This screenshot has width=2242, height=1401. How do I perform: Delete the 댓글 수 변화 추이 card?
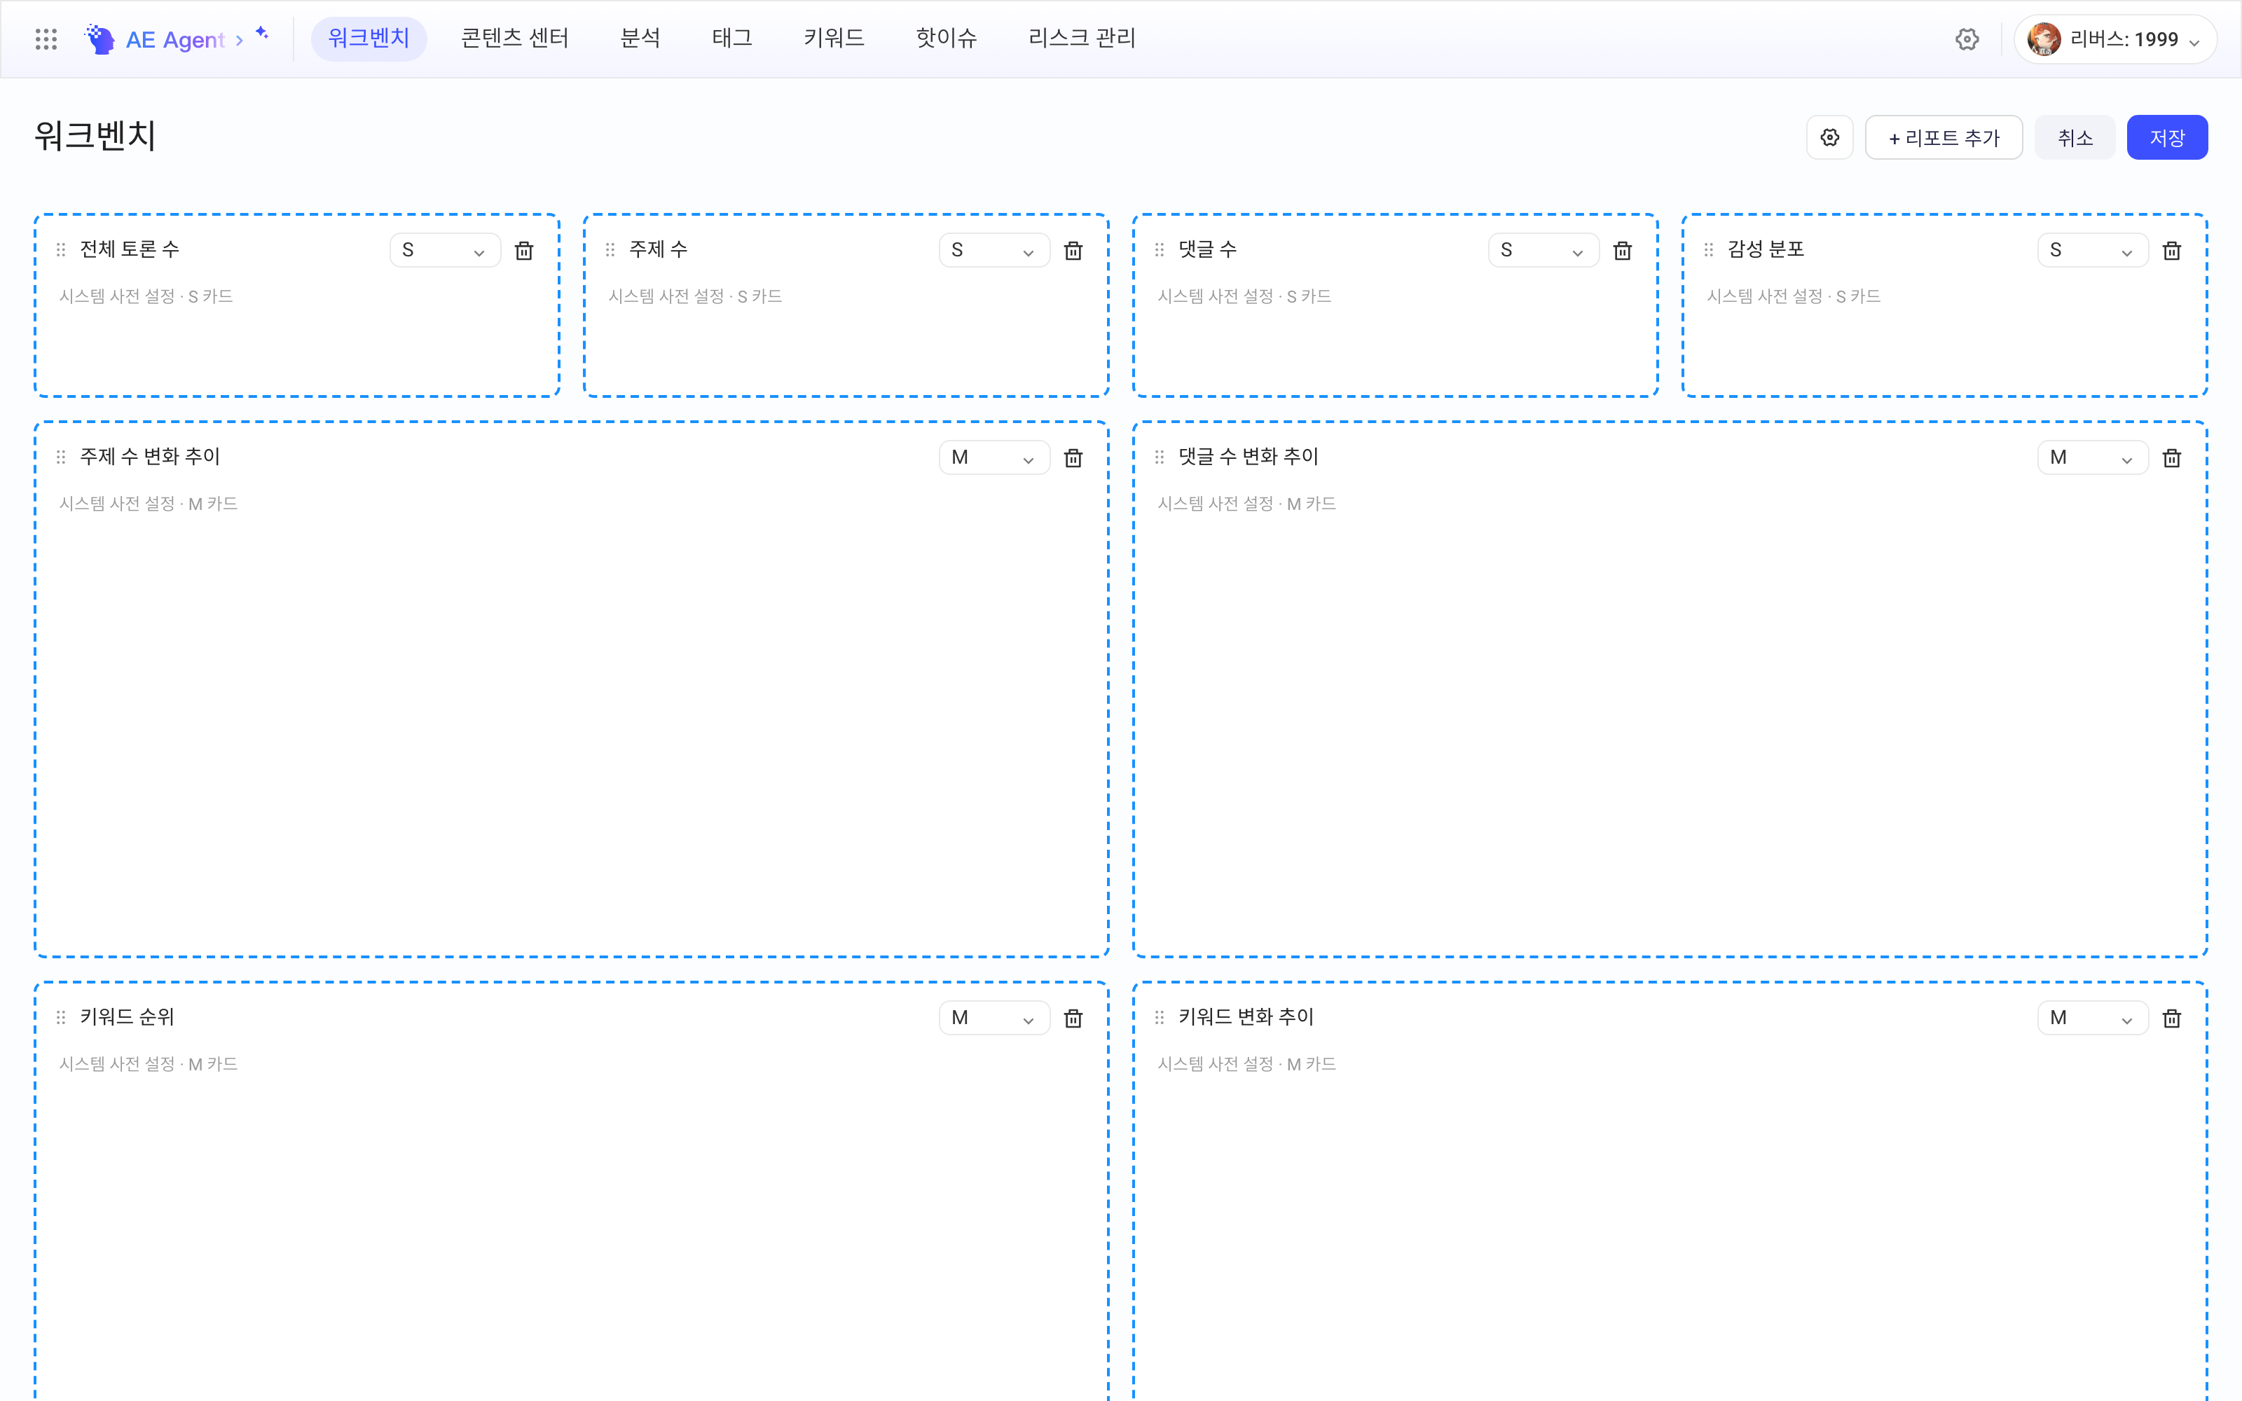pos(2172,457)
